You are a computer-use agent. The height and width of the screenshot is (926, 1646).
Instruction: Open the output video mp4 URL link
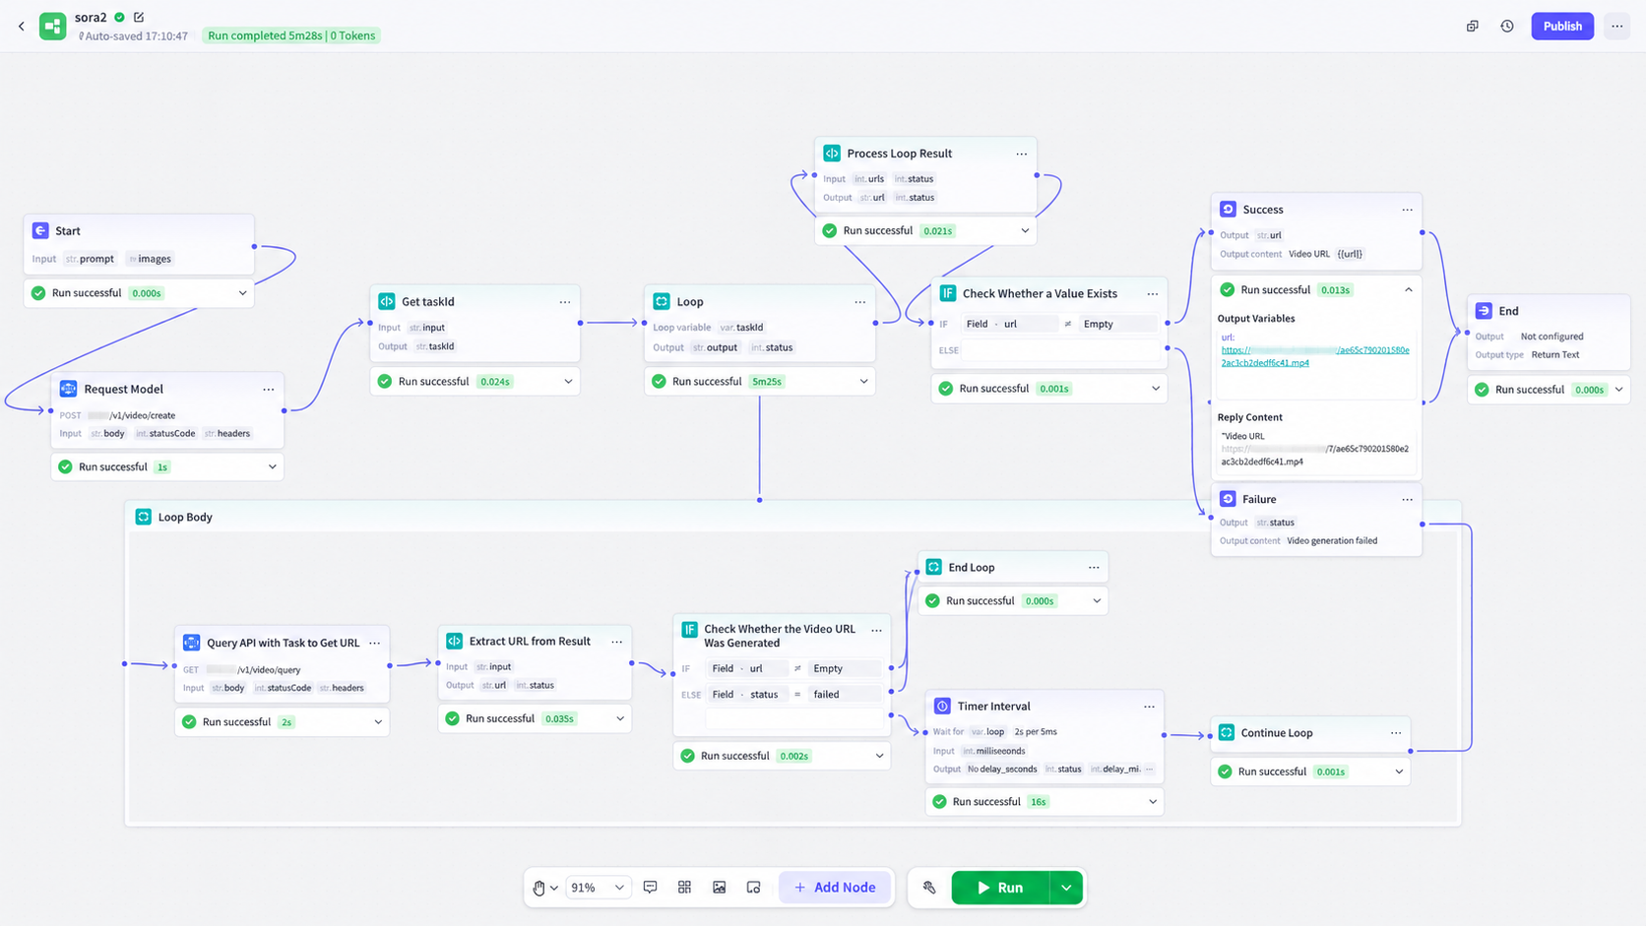point(1315,356)
